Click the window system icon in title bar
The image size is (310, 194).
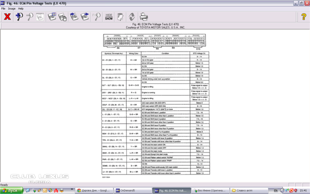pyautogui.click(x=2, y=3)
